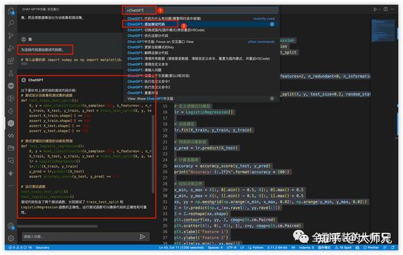Image resolution: width=403 pixels, height=255 pixels.
Task: Open Source Control view in activity bar
Action: coord(11,36)
